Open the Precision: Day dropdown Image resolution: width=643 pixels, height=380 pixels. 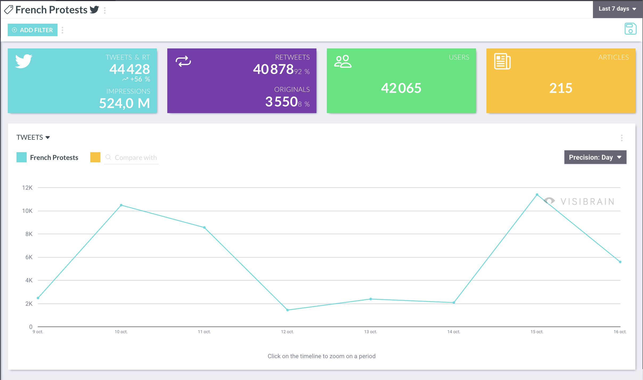pyautogui.click(x=595, y=157)
